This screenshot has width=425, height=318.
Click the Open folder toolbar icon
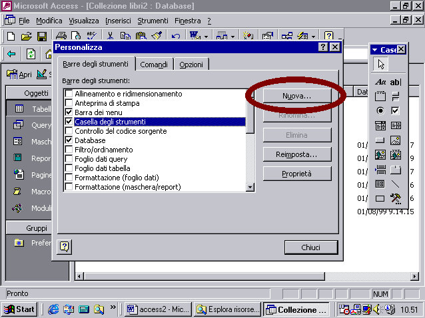pyautogui.click(x=26, y=36)
